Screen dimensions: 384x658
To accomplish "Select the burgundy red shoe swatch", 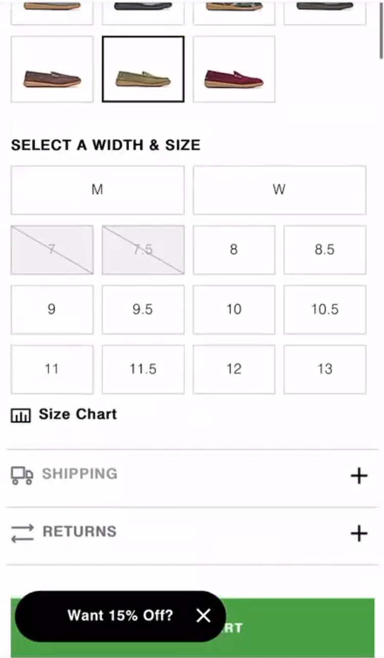I will click(x=234, y=69).
